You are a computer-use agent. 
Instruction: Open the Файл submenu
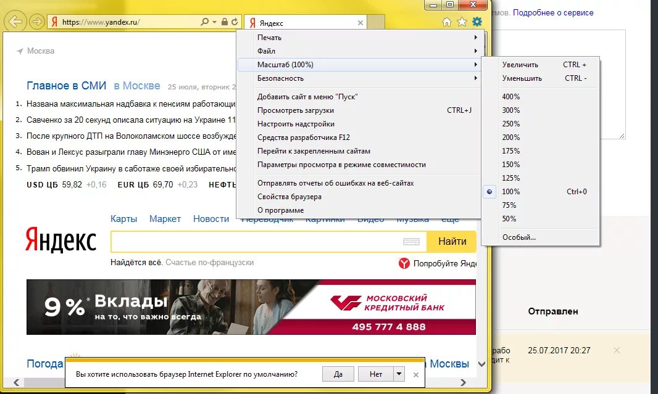359,51
